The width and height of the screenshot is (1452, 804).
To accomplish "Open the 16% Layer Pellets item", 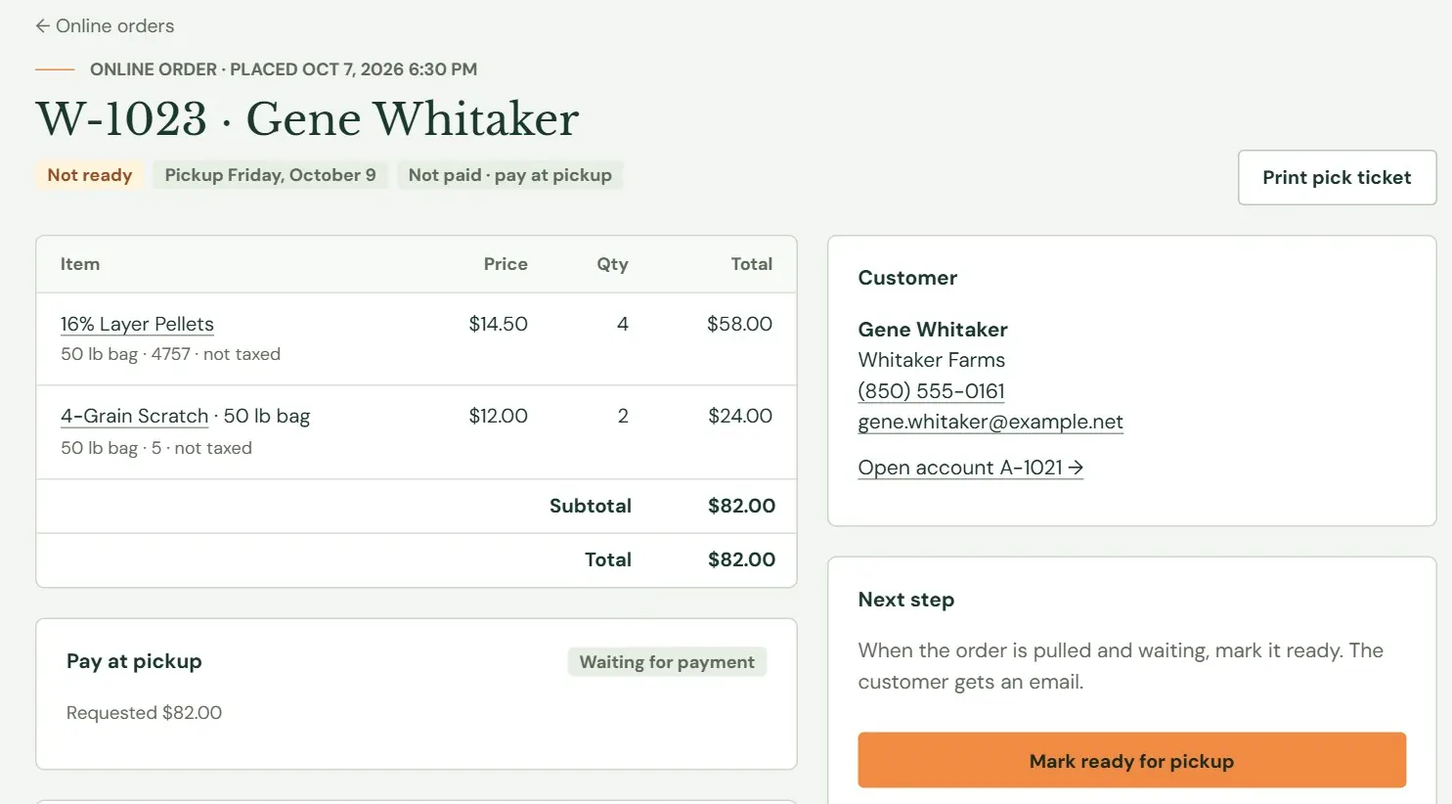I will [x=137, y=324].
